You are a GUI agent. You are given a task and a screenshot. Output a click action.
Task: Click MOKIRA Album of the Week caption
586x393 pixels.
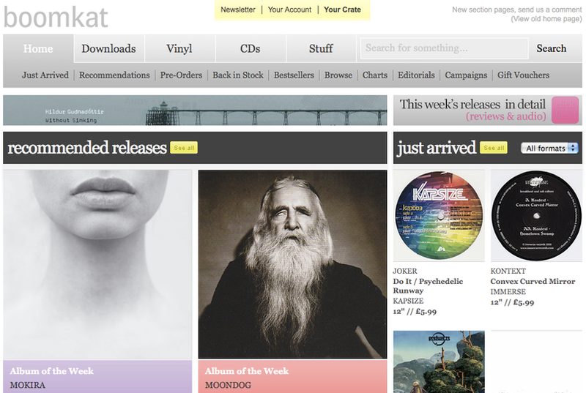coord(97,377)
